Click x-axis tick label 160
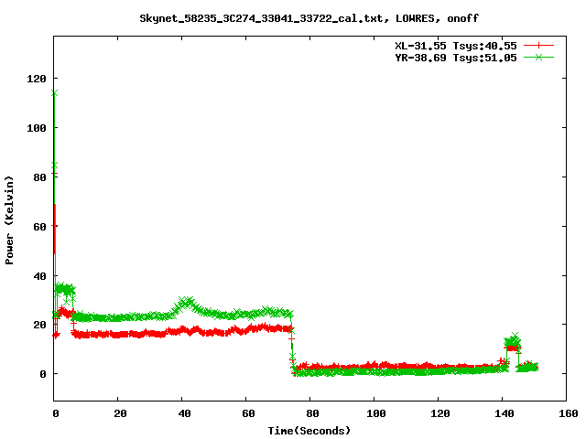 (x=569, y=413)
